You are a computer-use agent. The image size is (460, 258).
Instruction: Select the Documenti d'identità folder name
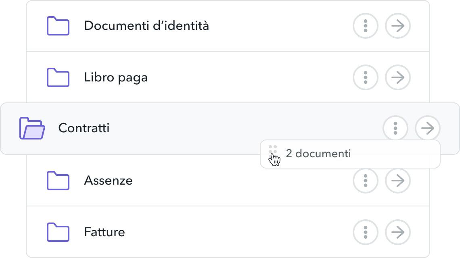click(146, 26)
